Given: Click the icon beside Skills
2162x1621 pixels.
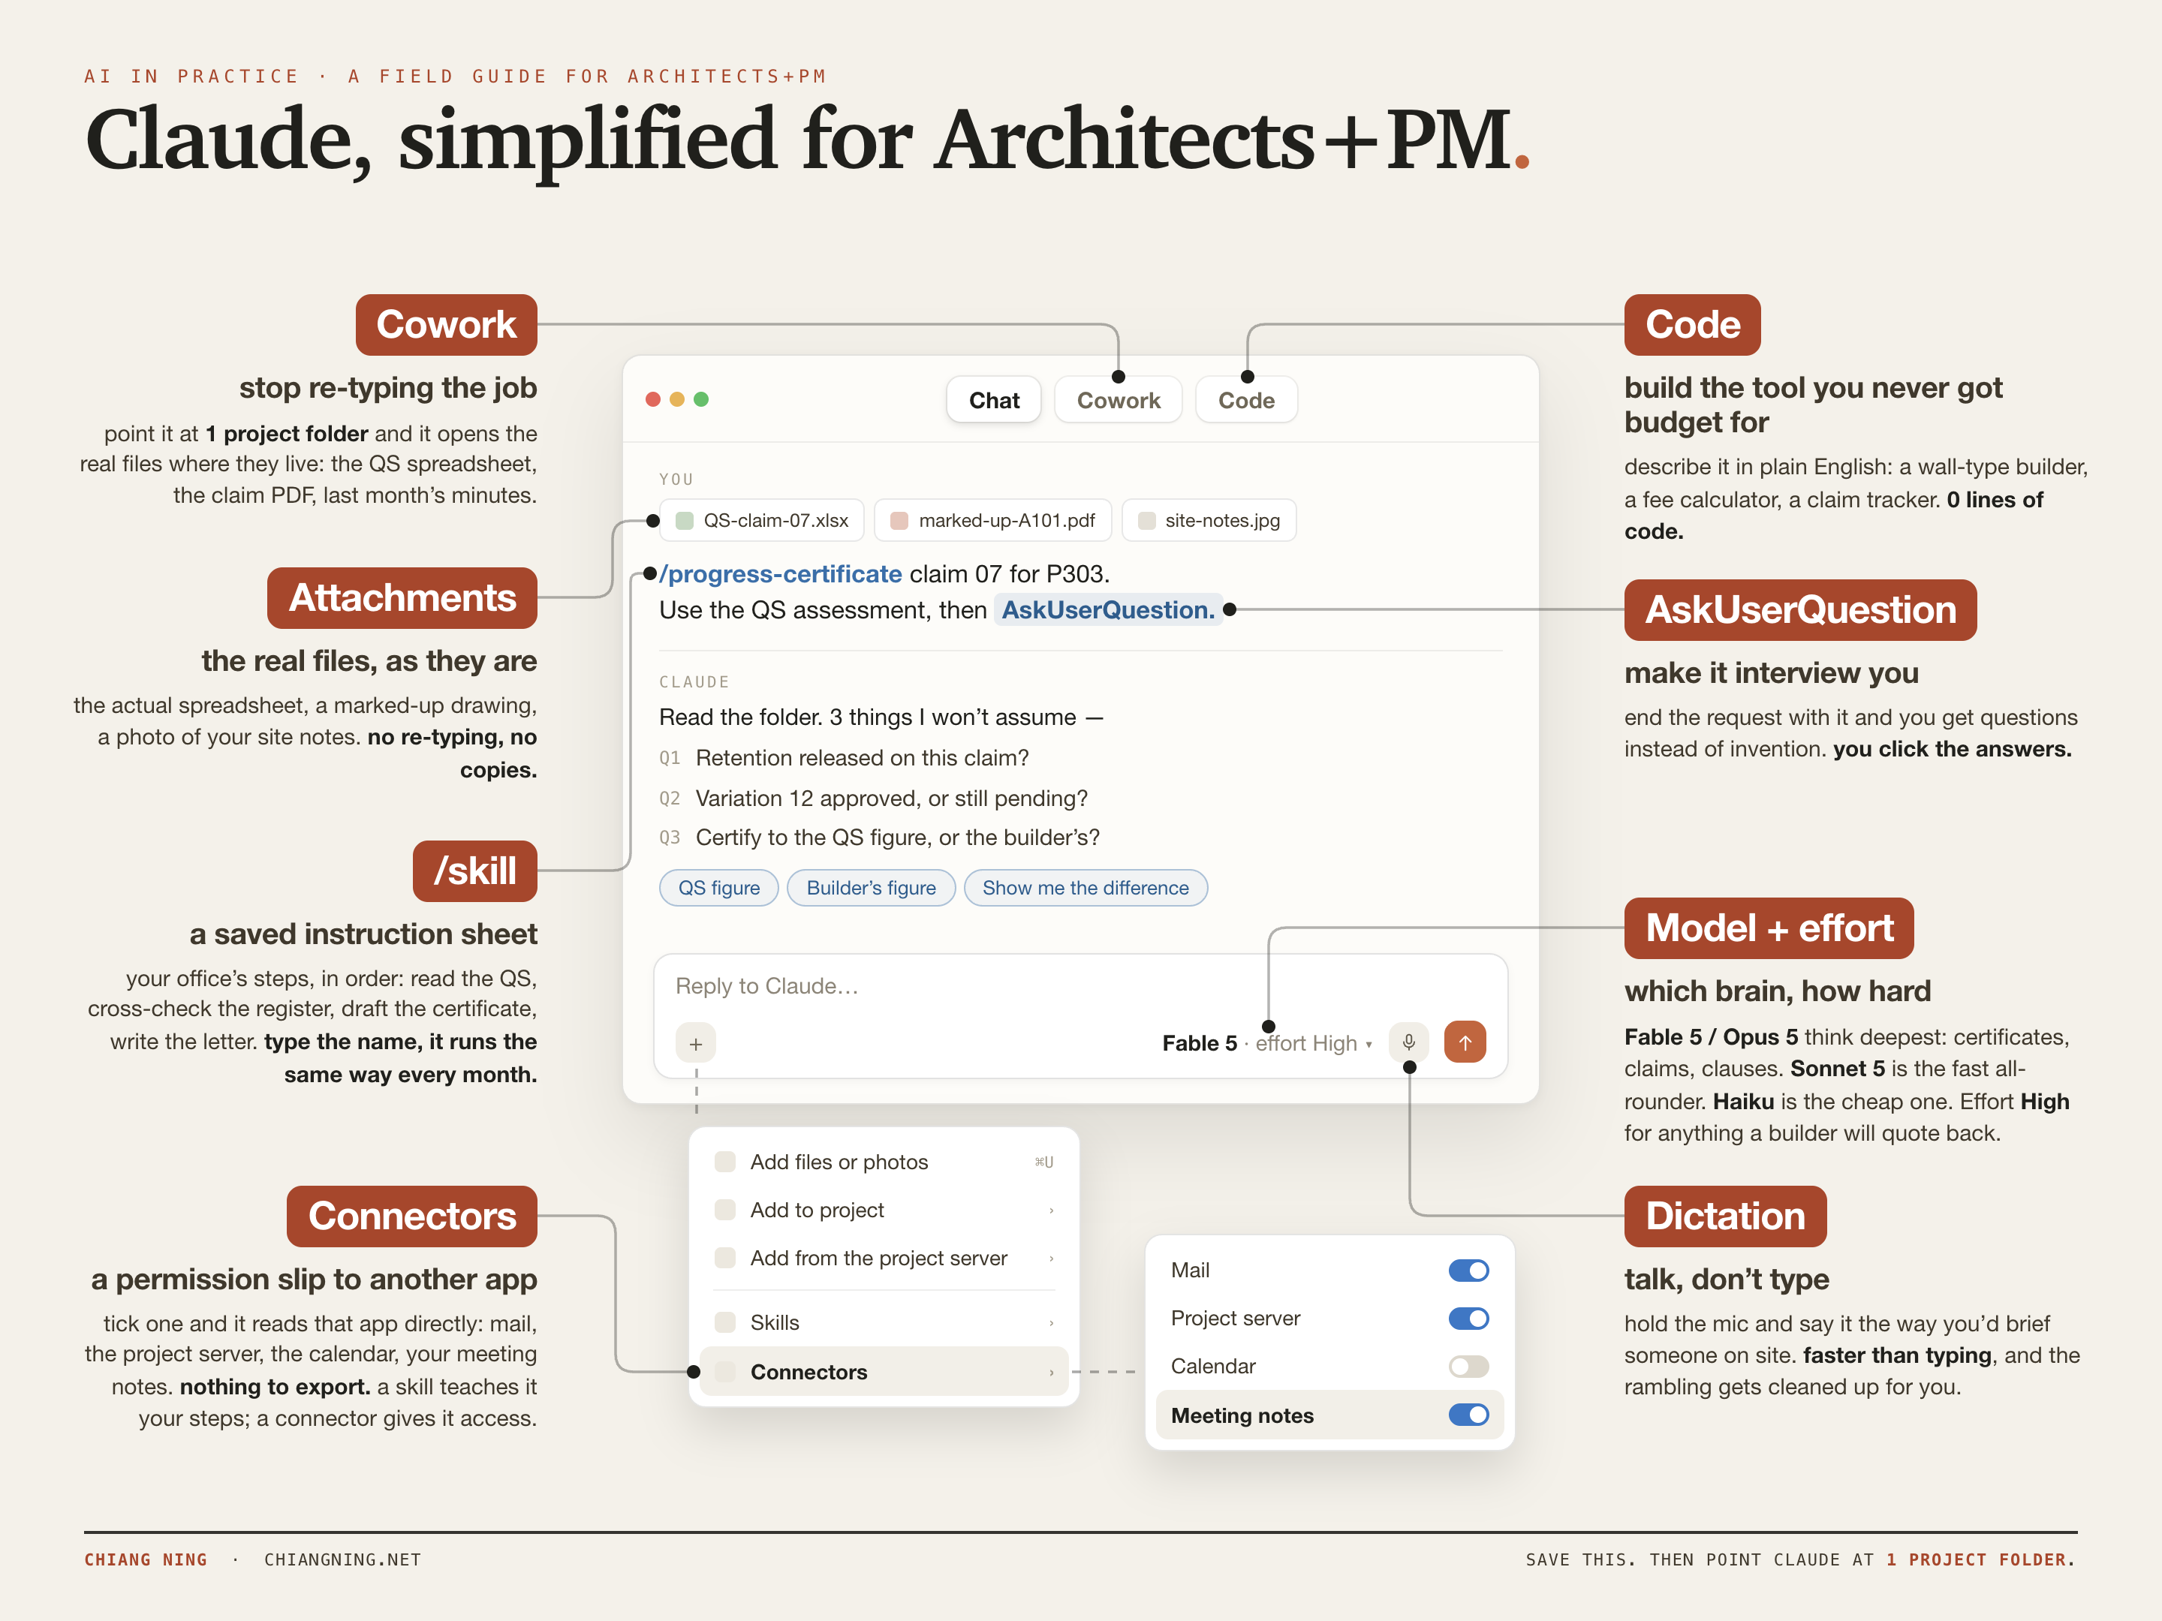Looking at the screenshot, I should coord(725,1322).
